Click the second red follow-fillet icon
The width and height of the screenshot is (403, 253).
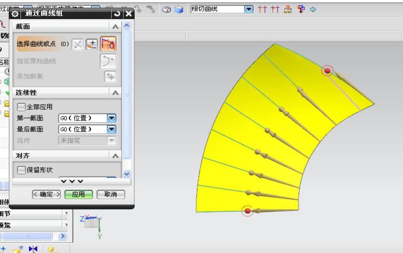click(275, 10)
